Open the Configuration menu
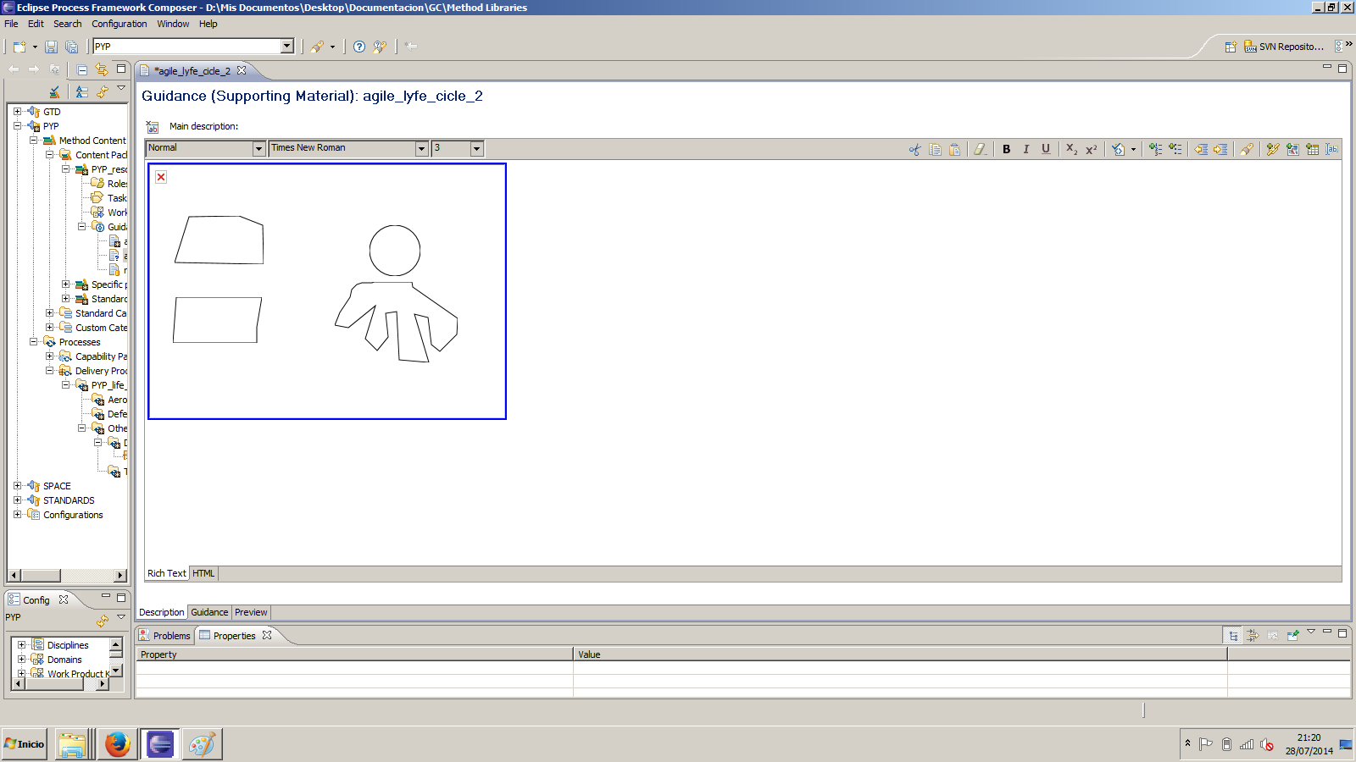 (x=119, y=24)
